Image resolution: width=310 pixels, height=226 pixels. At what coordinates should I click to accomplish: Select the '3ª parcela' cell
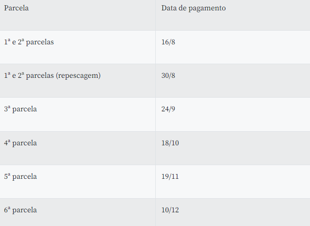(x=20, y=109)
